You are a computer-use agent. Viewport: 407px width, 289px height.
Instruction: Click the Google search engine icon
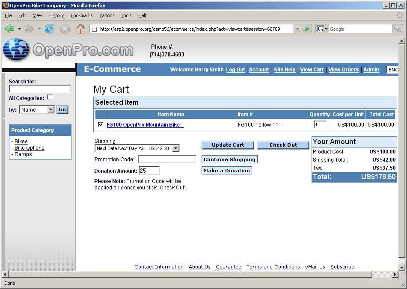tap(320, 29)
